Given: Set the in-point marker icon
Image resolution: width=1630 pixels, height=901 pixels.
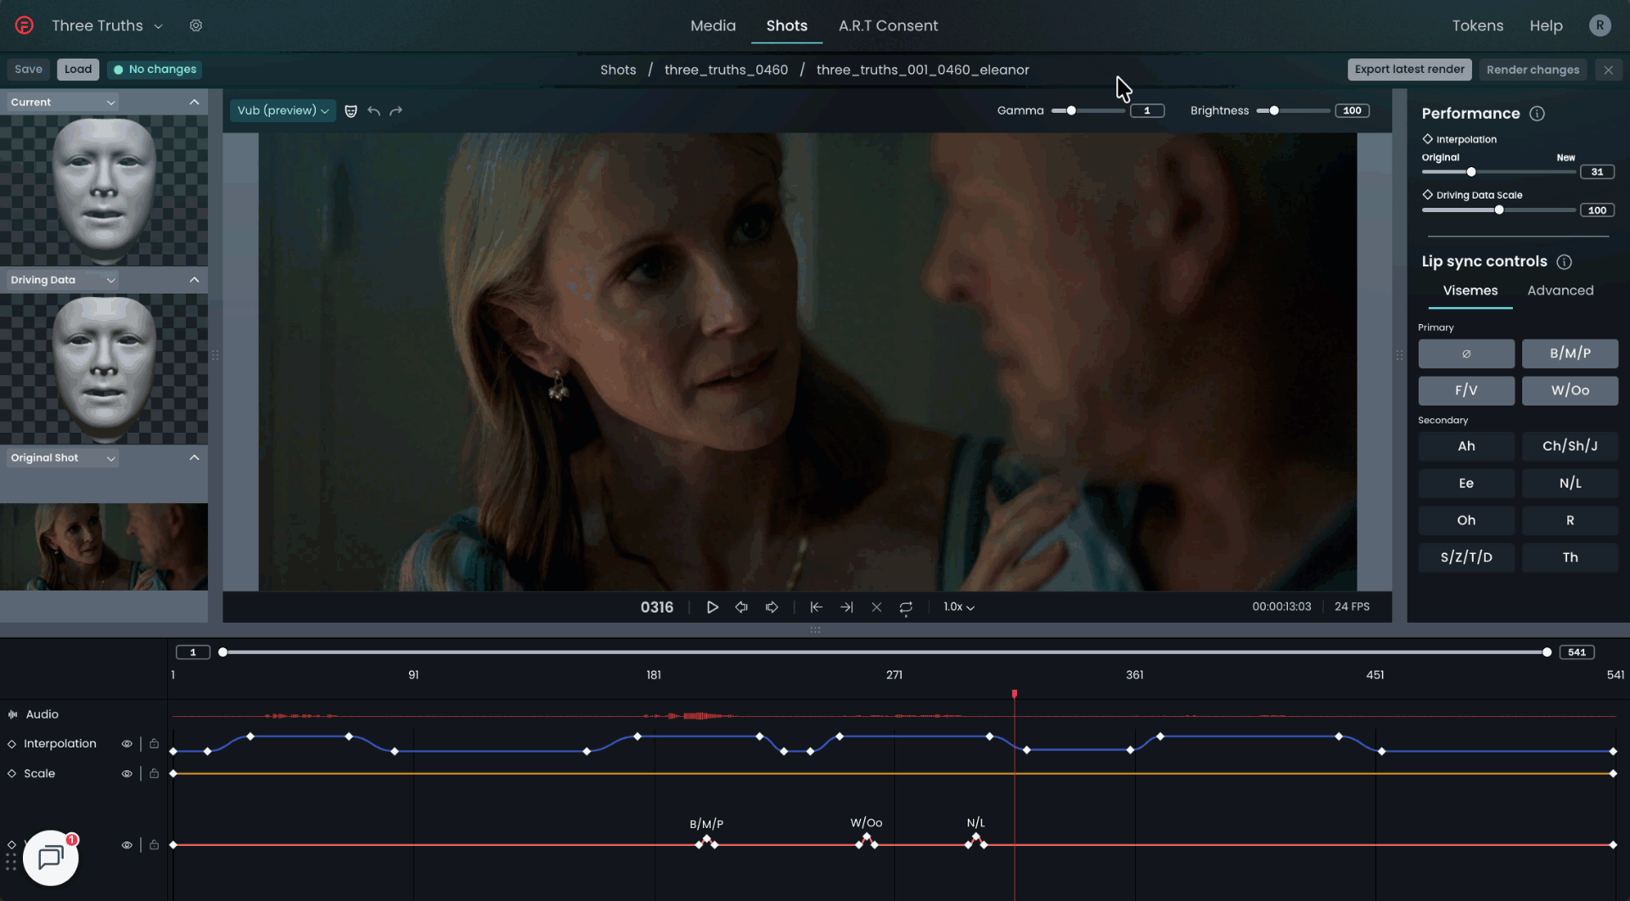Looking at the screenshot, I should click(816, 607).
